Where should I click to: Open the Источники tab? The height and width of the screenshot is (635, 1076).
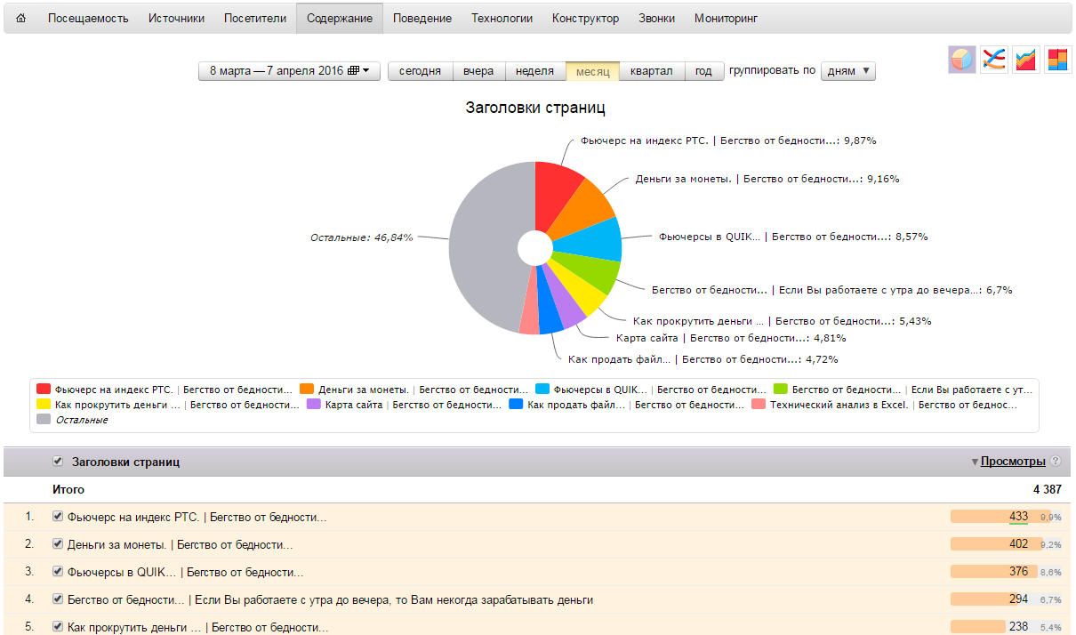[176, 19]
